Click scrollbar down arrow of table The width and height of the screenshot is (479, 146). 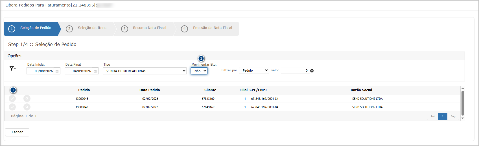[463, 118]
